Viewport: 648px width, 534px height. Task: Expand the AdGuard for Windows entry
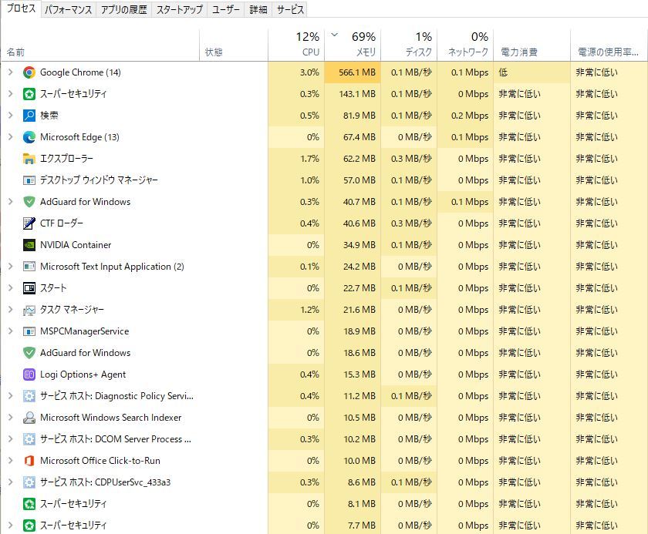pyautogui.click(x=10, y=202)
